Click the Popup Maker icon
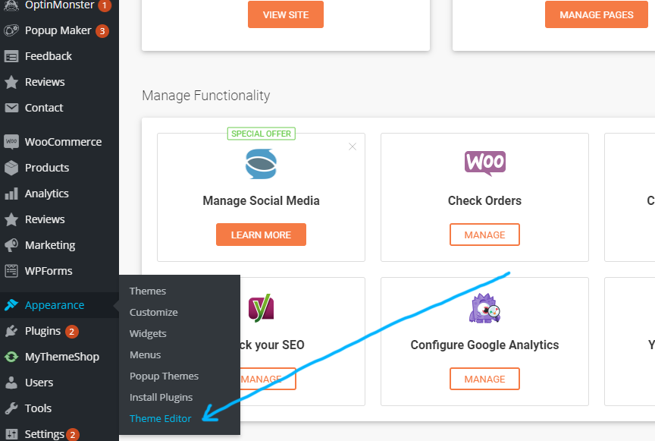Screen dimensions: 655x441 point(11,30)
